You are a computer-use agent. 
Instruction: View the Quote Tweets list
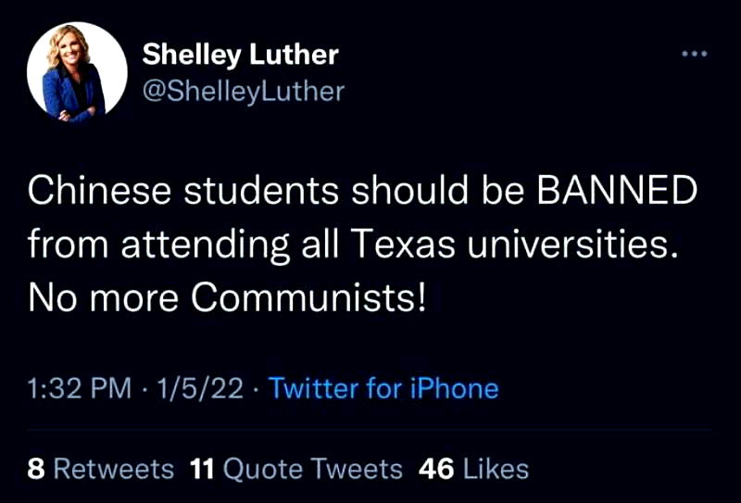tap(313, 469)
